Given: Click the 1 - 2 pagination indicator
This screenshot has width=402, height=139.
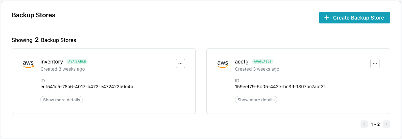Looking at the screenshot, I should [x=375, y=124].
